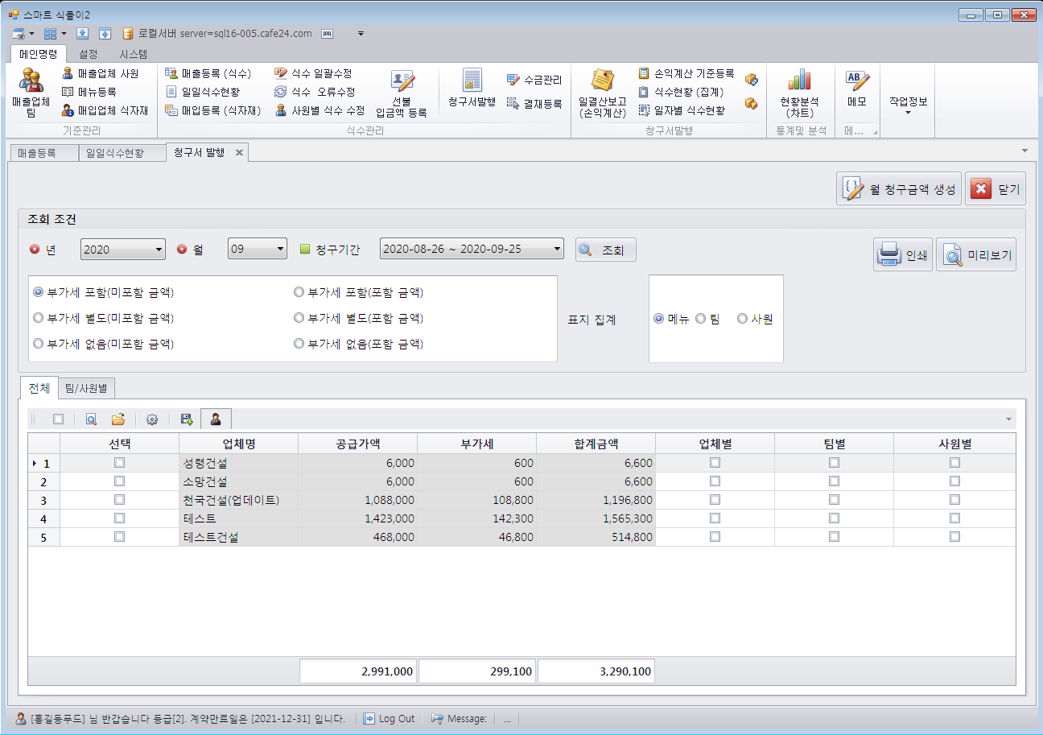The width and height of the screenshot is (1043, 735).
Task: Open 선불 입금액 등록
Action: pyautogui.click(x=402, y=93)
